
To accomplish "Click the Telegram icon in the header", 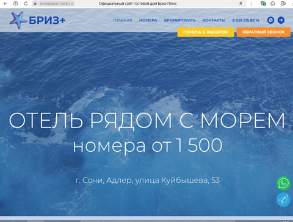I will (x=281, y=20).
